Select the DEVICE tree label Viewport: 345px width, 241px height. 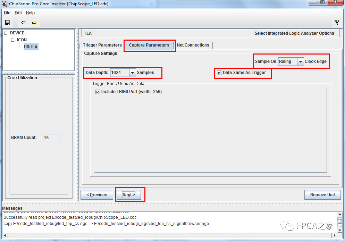point(17,33)
